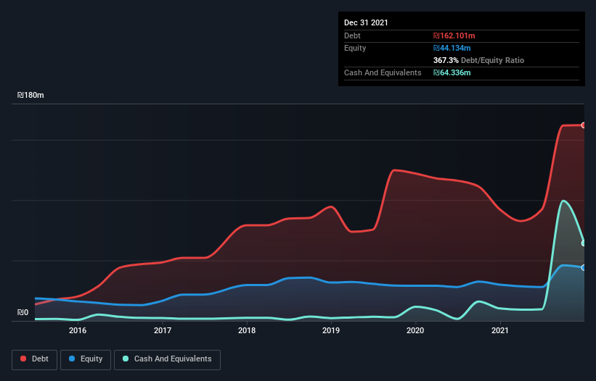
Task: Click the ₪64.336m cash value
Action: tap(452, 72)
